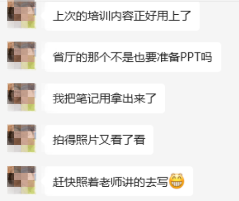This screenshot has height=201, width=239.
Task: Open avatar beside 赶快照着老师讲的去写 message
Action: [x=21, y=180]
